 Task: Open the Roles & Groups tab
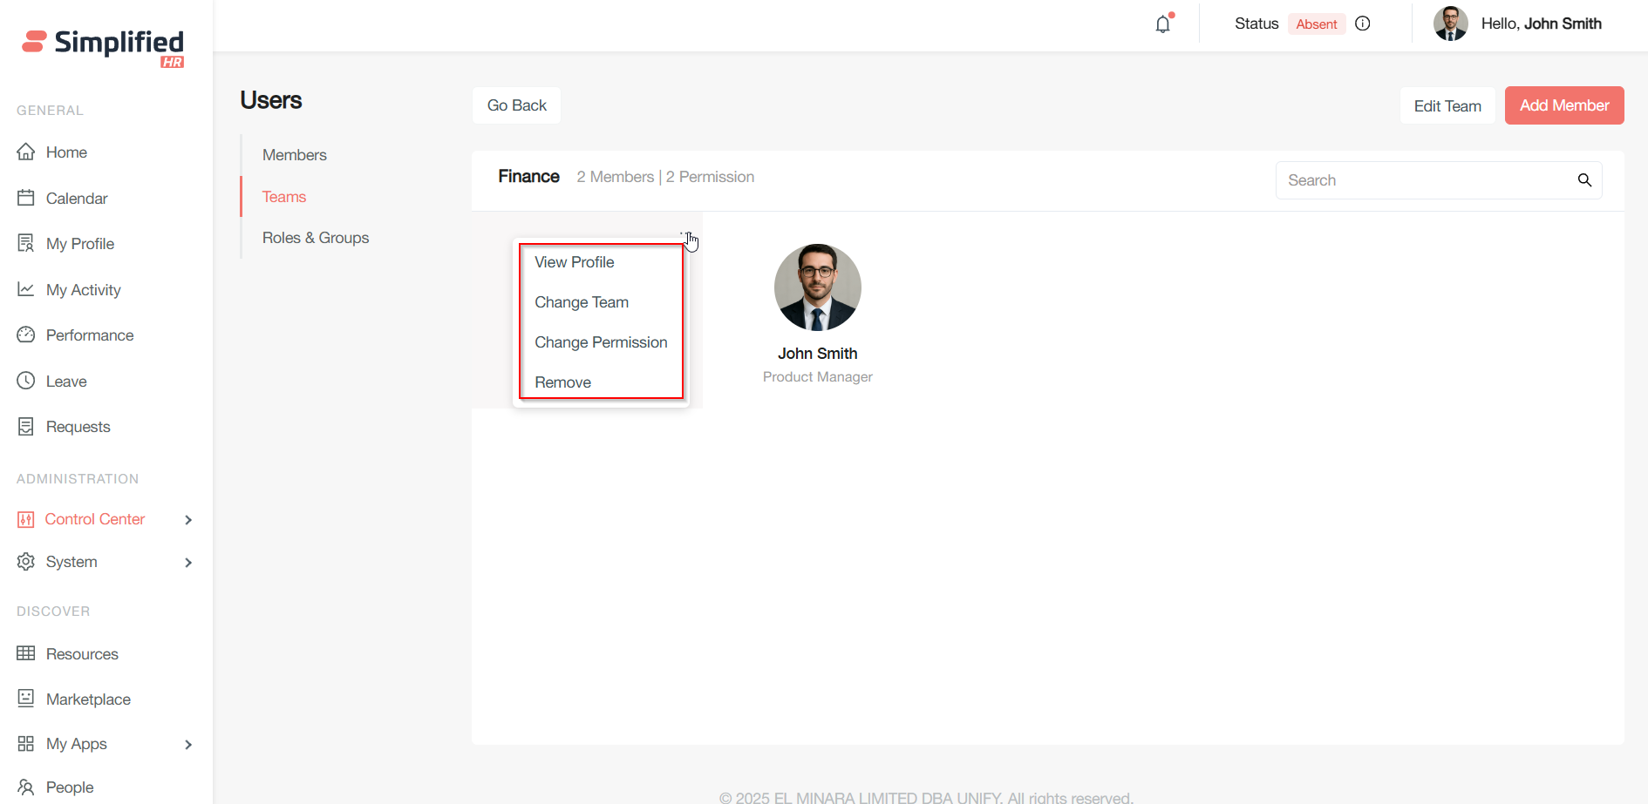pyautogui.click(x=316, y=238)
